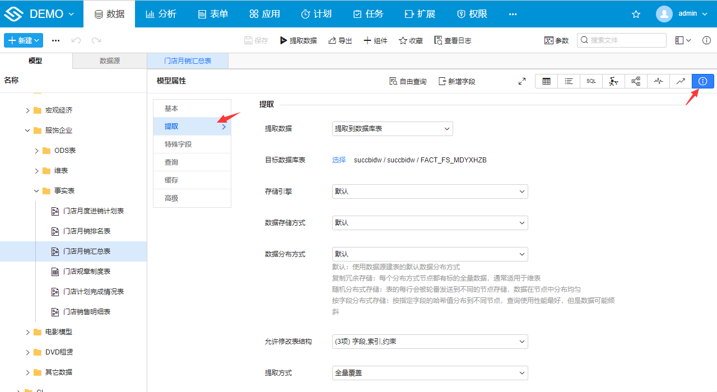Click the highlighted model info icon
Image resolution: width=717 pixels, height=392 pixels.
coord(703,81)
